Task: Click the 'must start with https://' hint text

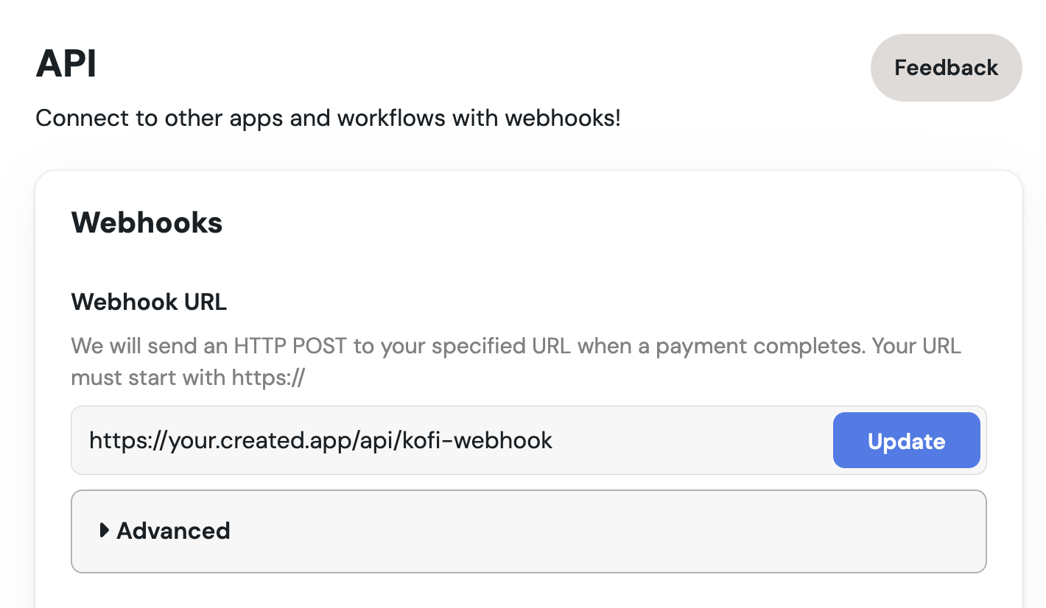Action: click(188, 378)
